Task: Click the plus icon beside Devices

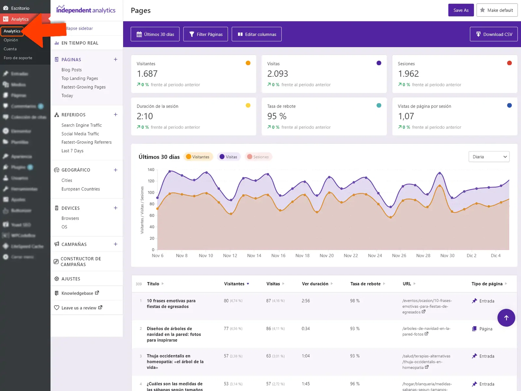Action: point(116,208)
